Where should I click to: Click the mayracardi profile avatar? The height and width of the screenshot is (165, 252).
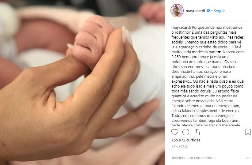tap(177, 11)
